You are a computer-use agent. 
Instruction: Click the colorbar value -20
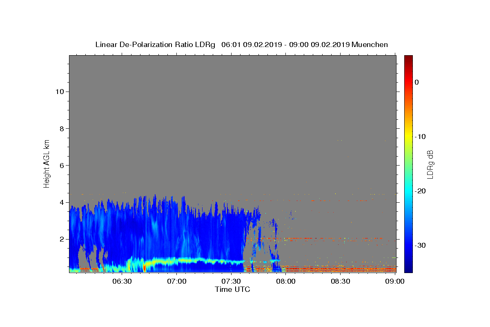tap(419, 191)
